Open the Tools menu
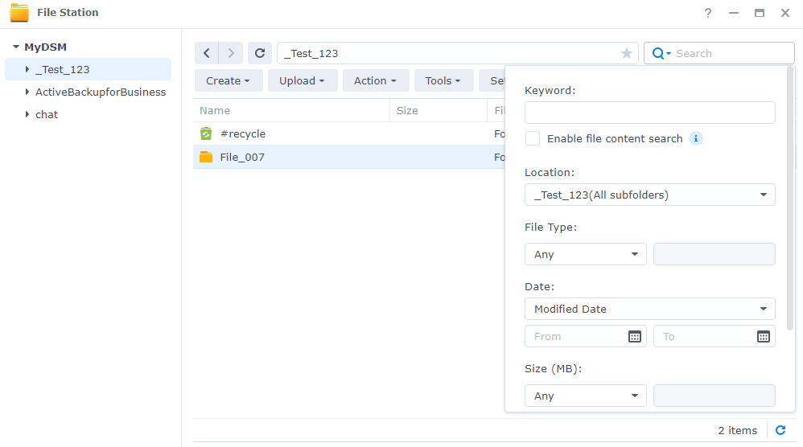Viewport: 803px width, 447px height. 443,81
